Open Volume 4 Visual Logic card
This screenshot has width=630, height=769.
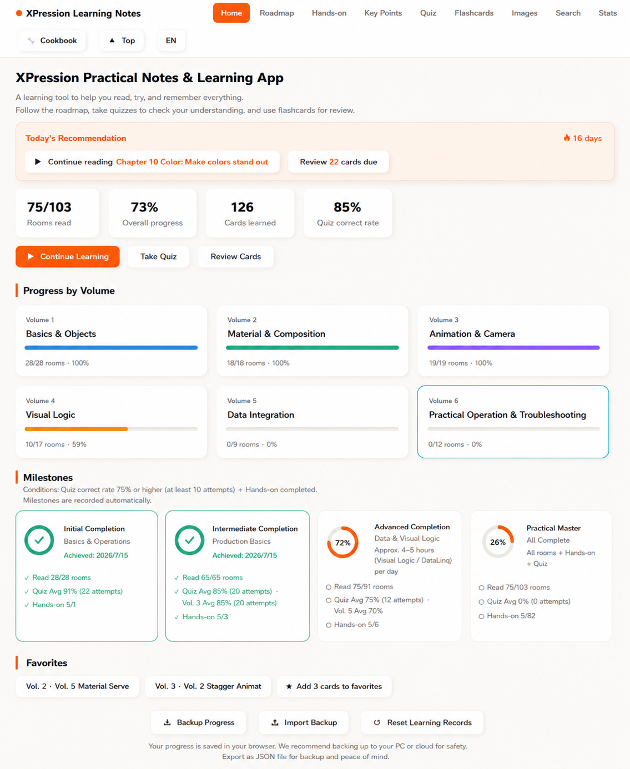(x=111, y=422)
